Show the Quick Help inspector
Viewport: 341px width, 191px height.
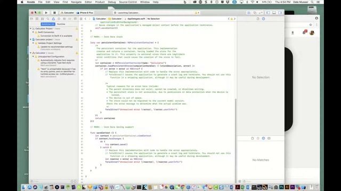click(x=264, y=19)
